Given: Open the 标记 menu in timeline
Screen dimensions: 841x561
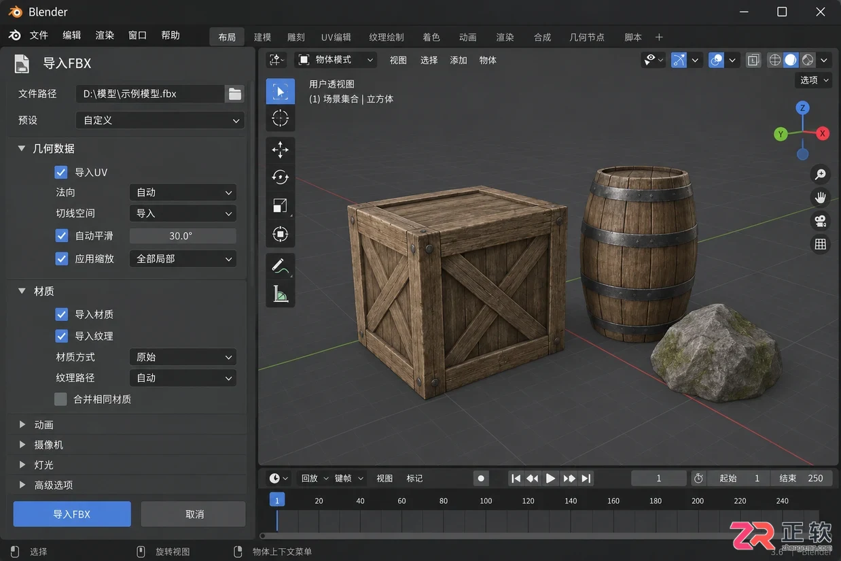Looking at the screenshot, I should (x=414, y=478).
